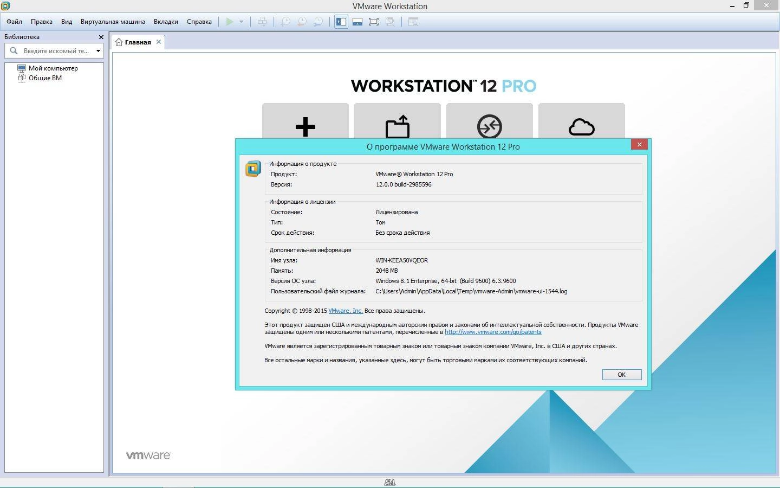The height and width of the screenshot is (488, 780).
Task: Click the console view icon in toolbar
Action: coord(413,22)
